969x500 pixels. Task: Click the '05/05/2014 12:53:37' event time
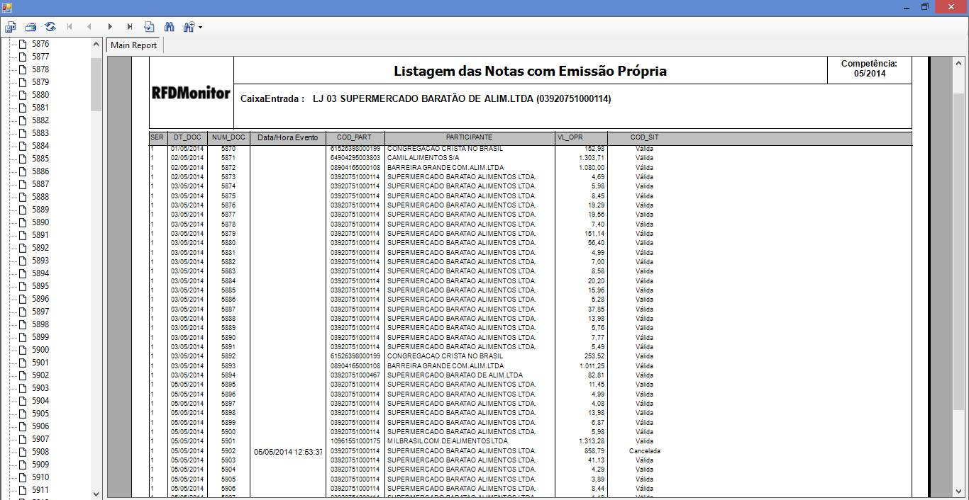[288, 452]
